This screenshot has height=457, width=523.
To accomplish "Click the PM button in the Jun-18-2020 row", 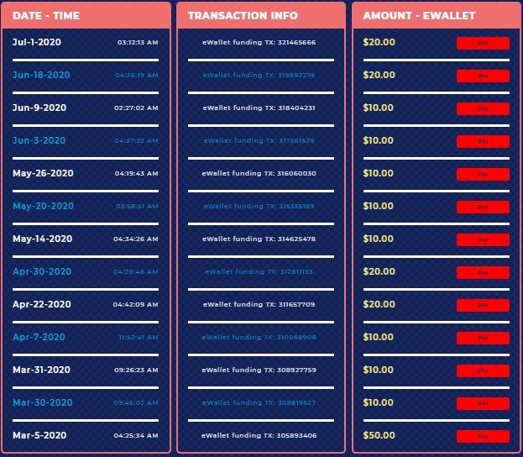I will point(483,76).
